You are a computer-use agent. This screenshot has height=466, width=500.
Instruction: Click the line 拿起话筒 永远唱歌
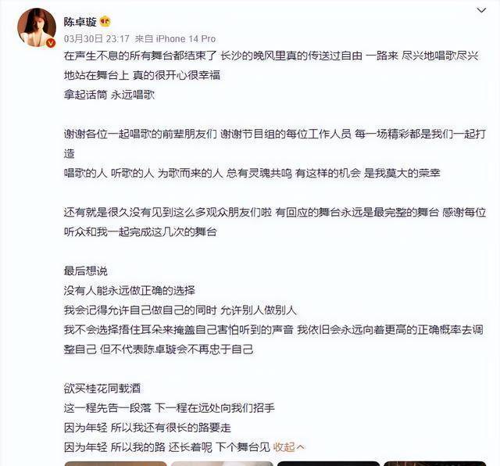pos(109,95)
